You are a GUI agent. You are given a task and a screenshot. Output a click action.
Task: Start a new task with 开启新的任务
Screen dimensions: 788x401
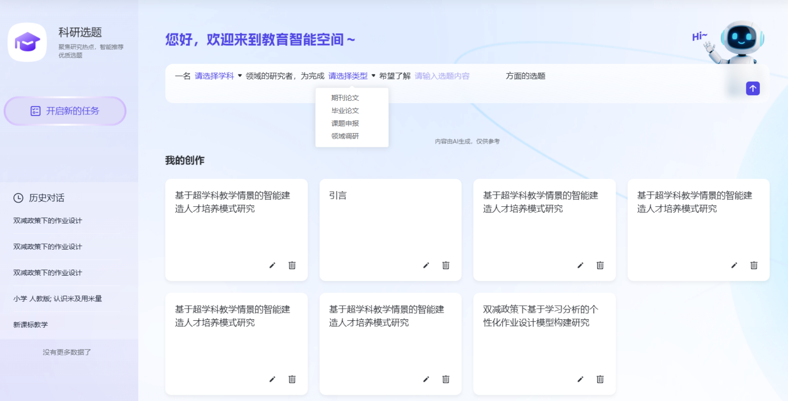(x=65, y=111)
